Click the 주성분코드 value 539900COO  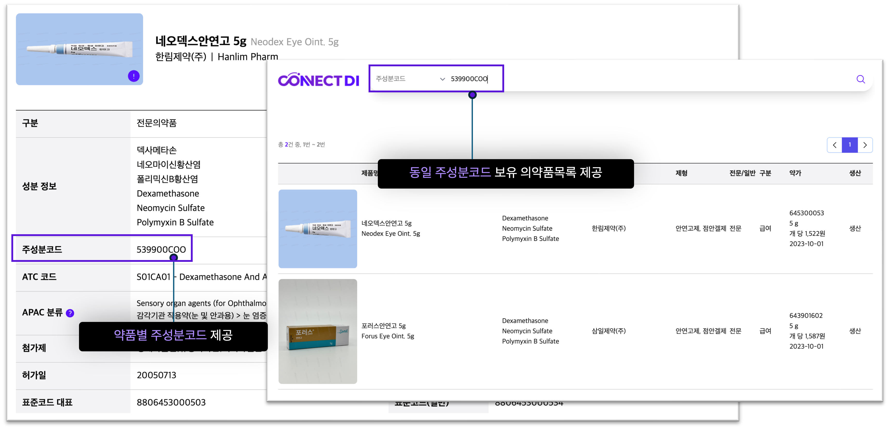[x=161, y=249]
